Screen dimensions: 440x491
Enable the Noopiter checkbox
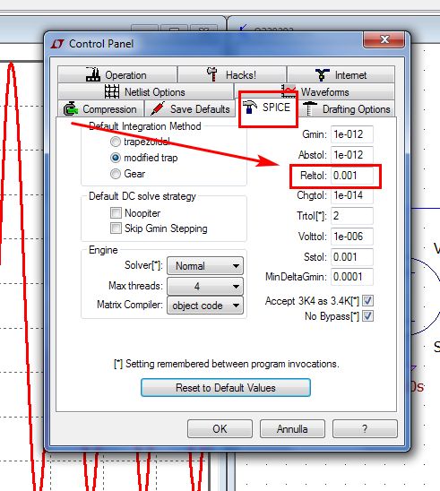(116, 213)
